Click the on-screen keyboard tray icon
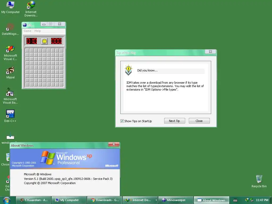 coord(235,200)
